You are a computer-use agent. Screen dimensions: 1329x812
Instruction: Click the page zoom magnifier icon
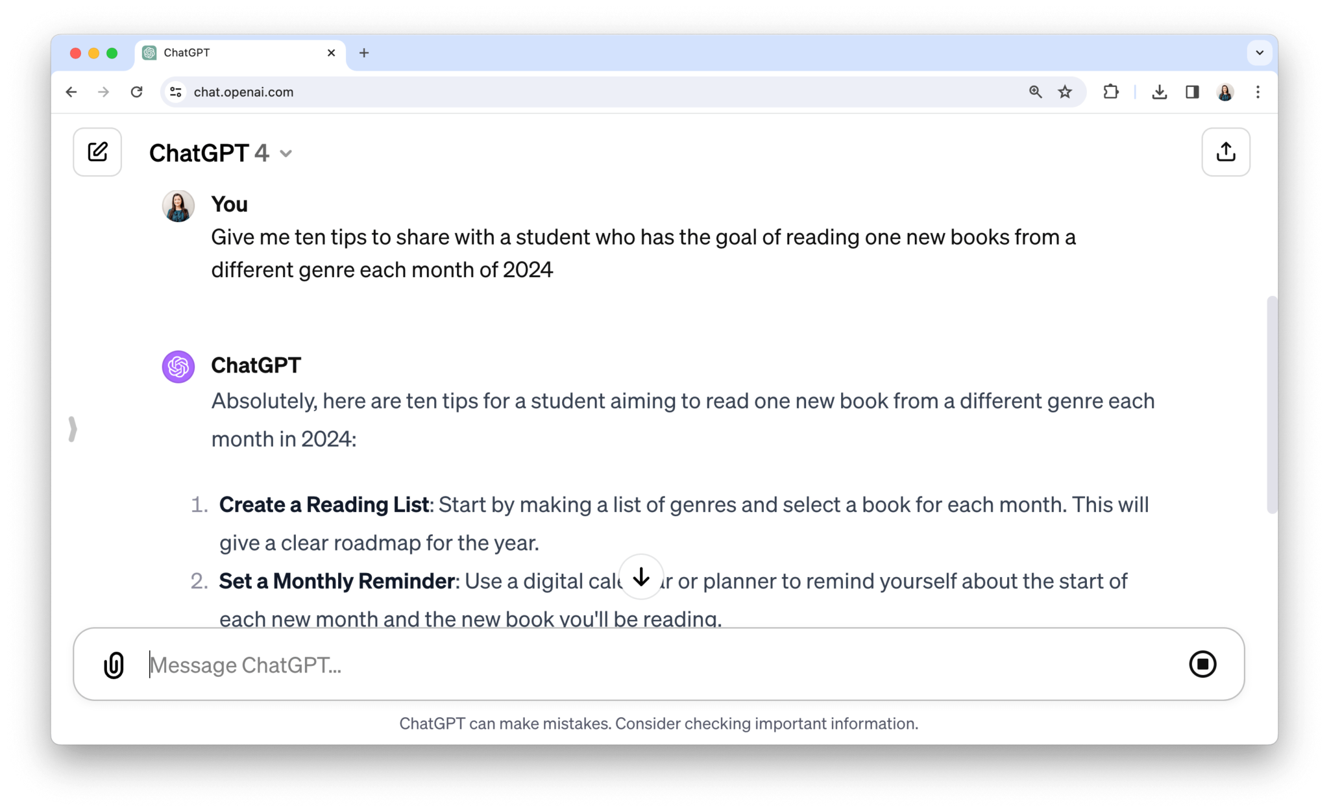click(1036, 92)
